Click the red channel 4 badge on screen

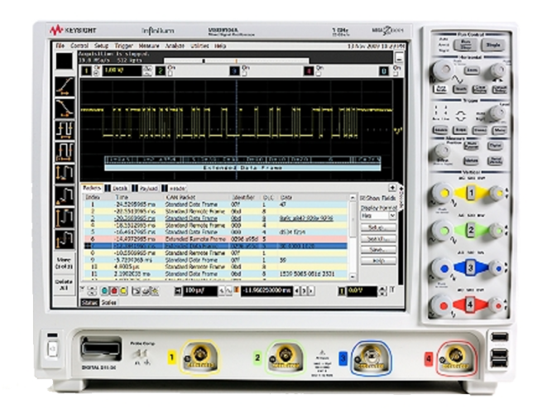point(309,71)
